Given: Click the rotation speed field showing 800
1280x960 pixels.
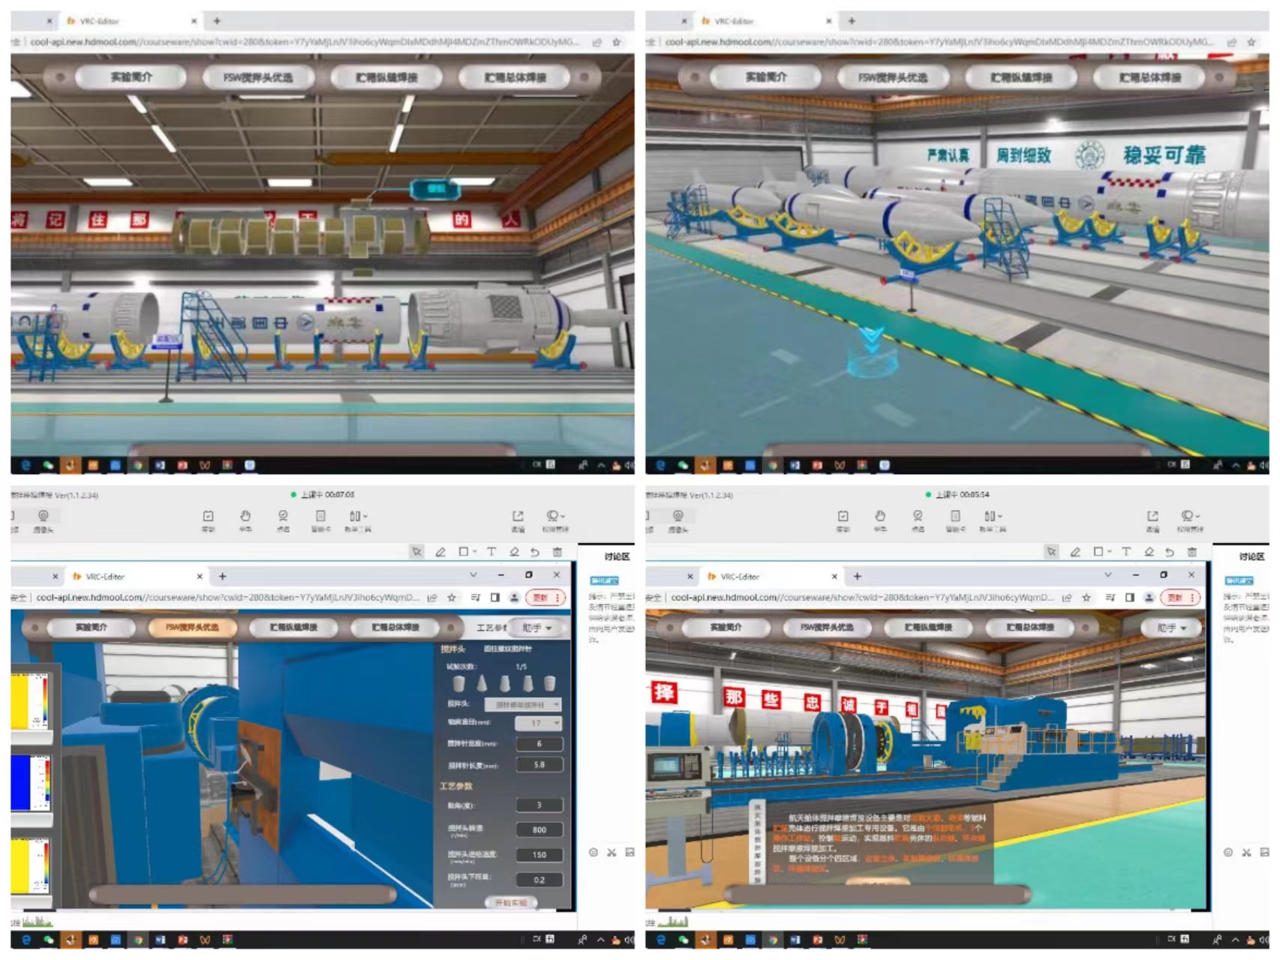Looking at the screenshot, I should [539, 829].
